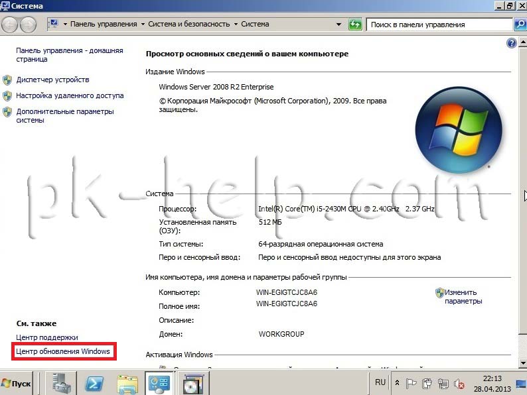
Task: Click the Полное имя value WIN-EGIGTCJC8A6
Action: 287,304
